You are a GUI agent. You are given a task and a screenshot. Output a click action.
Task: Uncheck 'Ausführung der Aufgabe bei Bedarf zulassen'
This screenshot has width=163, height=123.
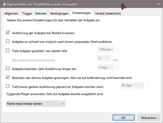tap(8, 32)
